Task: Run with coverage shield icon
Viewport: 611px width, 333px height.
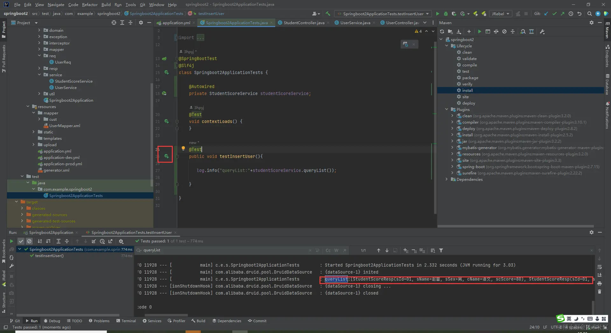Action: coord(454,14)
